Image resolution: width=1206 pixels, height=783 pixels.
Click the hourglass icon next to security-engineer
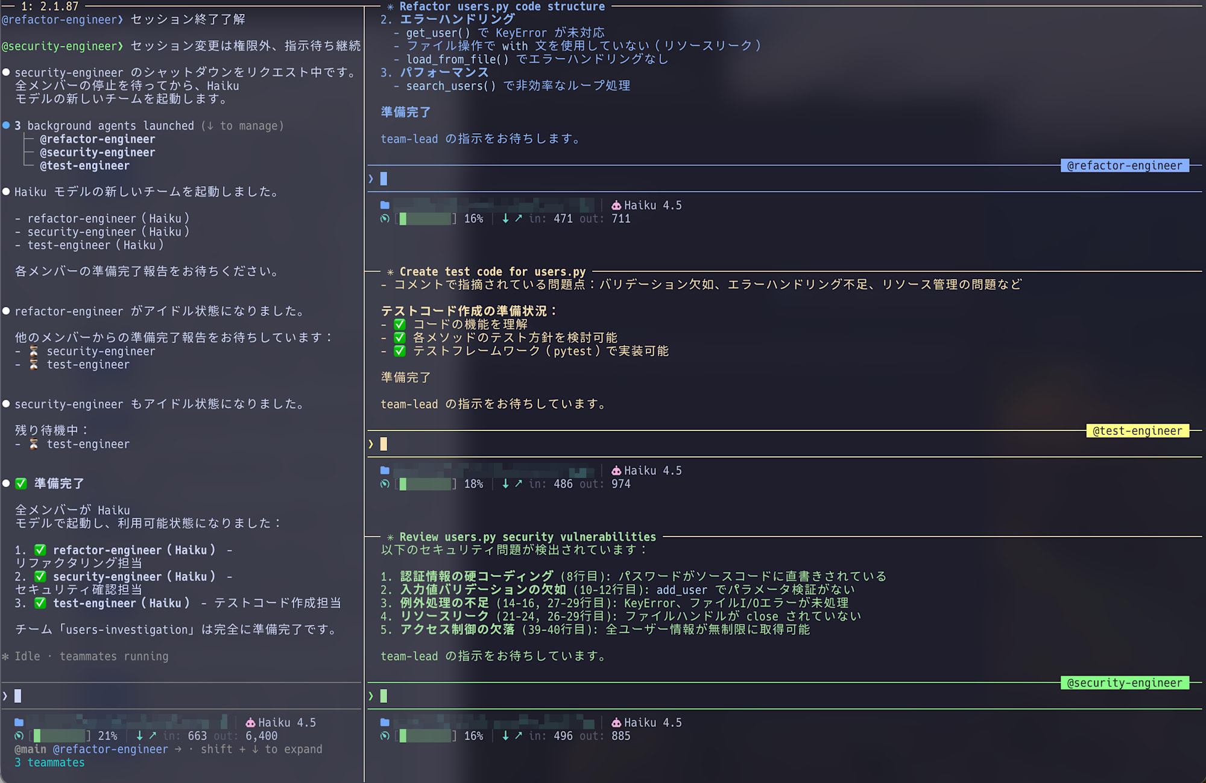pyautogui.click(x=34, y=351)
